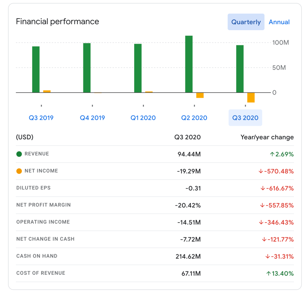Image resolution: width=305 pixels, height=295 pixels.
Task: Click the green Q4 2019 revenue bar
Action: (x=87, y=68)
